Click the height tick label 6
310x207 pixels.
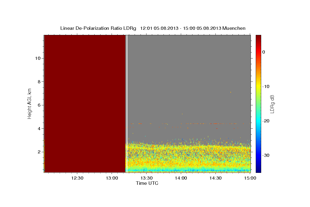(x=38, y=105)
